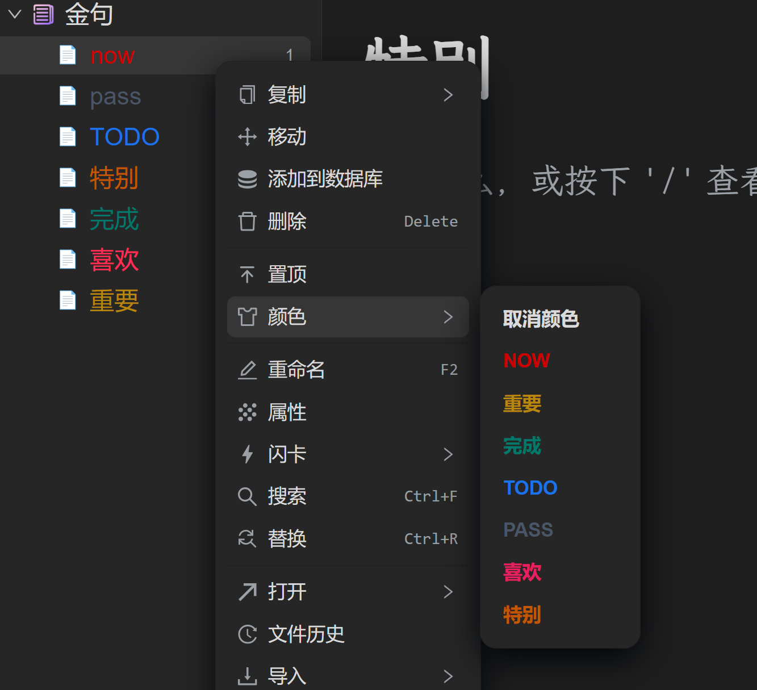This screenshot has width=757, height=690.
Task: Click the move arrows icon next to 移动
Action: click(x=247, y=137)
